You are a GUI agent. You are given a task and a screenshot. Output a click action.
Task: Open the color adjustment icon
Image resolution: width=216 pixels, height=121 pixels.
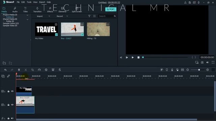[x=46, y=70]
